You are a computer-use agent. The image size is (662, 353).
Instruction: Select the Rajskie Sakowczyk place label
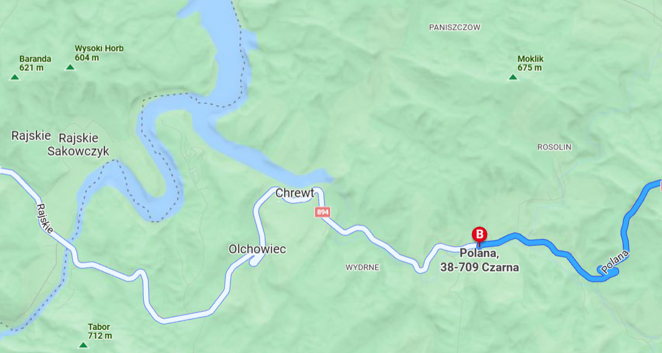(78, 144)
